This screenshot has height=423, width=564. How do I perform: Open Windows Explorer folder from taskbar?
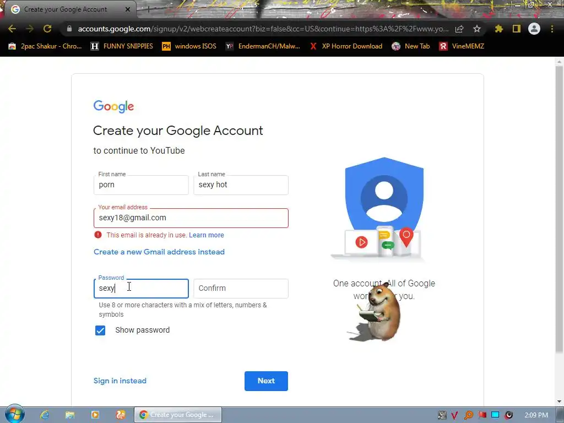click(x=70, y=415)
